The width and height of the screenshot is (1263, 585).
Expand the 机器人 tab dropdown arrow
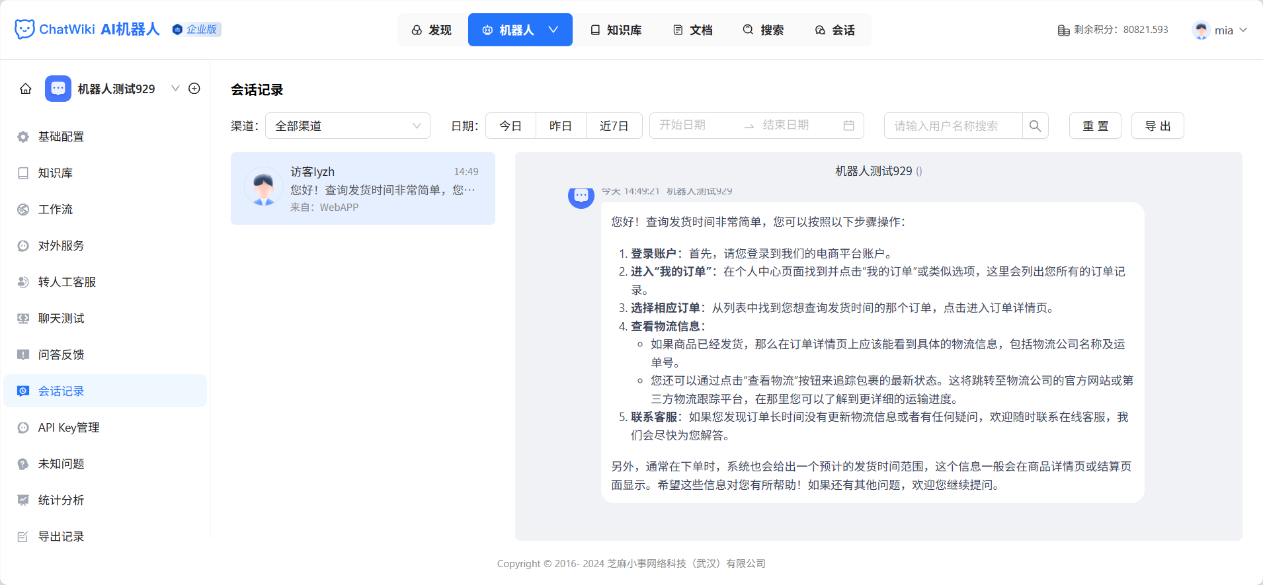[553, 30]
